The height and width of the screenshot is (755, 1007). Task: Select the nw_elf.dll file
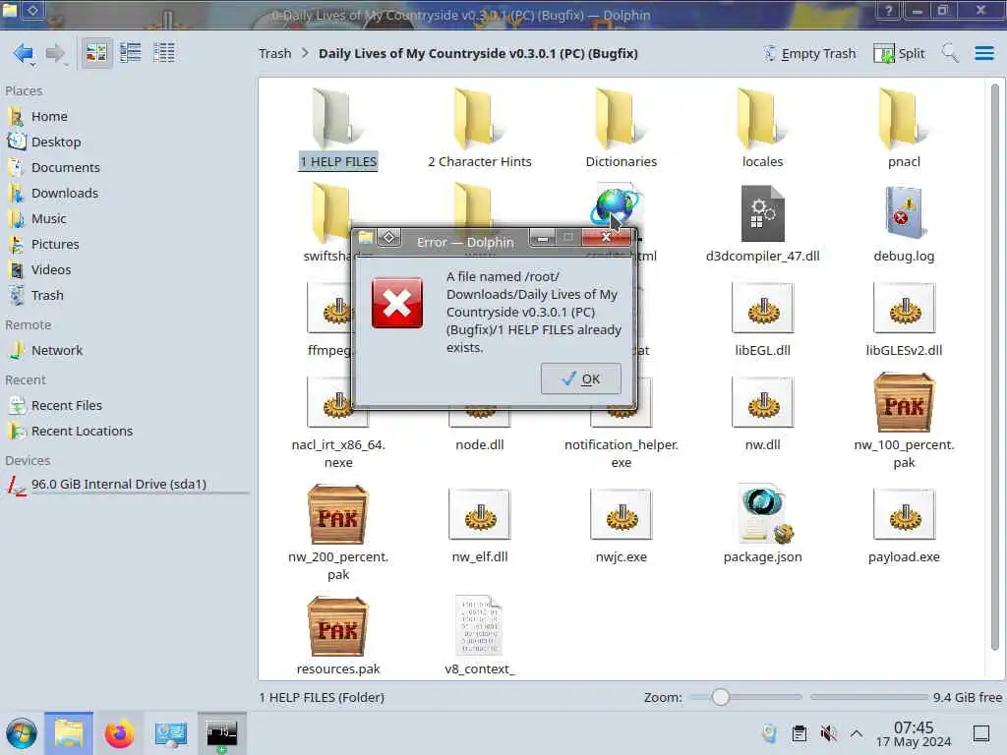(480, 525)
